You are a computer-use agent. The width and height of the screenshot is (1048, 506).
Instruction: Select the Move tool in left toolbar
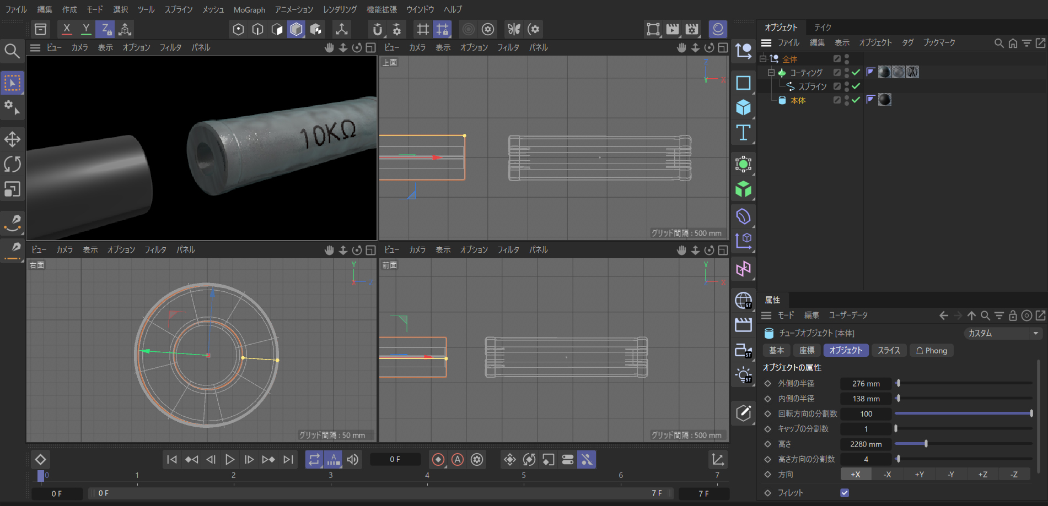point(12,139)
